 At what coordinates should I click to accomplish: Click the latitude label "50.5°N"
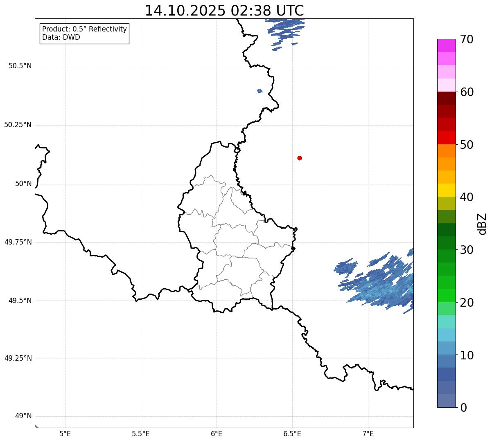coord(20,66)
